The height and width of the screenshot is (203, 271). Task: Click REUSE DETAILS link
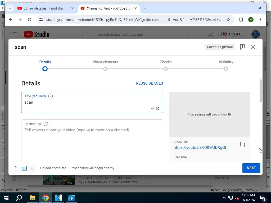pyautogui.click(x=150, y=83)
